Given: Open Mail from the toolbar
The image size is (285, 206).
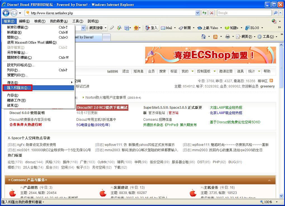Looking at the screenshot, I should pyautogui.click(x=166, y=28).
